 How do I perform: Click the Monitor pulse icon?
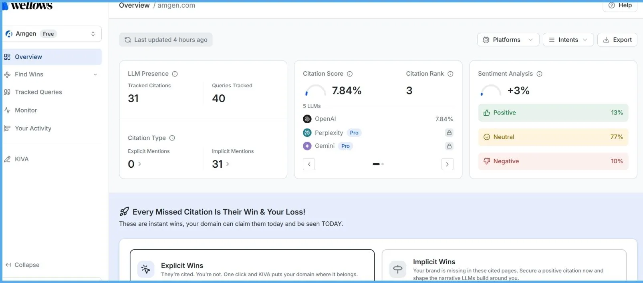7,110
